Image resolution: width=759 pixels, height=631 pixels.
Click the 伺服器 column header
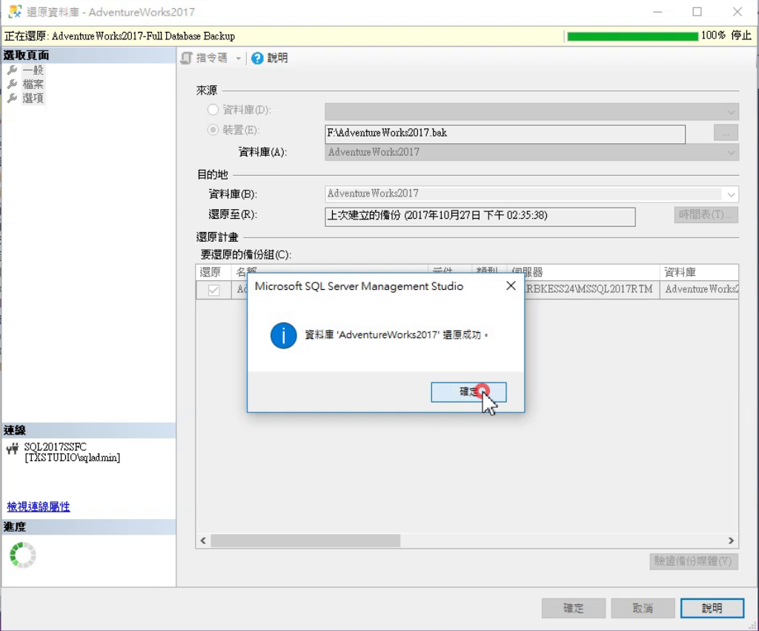[x=583, y=272]
